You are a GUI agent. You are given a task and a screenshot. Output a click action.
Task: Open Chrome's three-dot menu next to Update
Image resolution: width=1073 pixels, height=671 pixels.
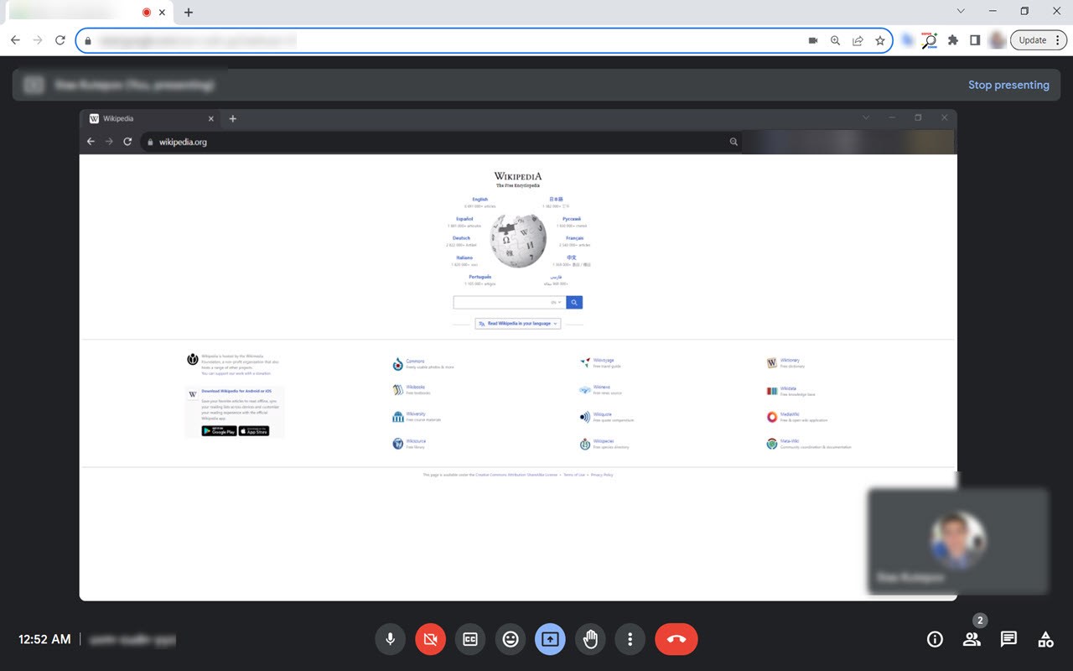1060,40
